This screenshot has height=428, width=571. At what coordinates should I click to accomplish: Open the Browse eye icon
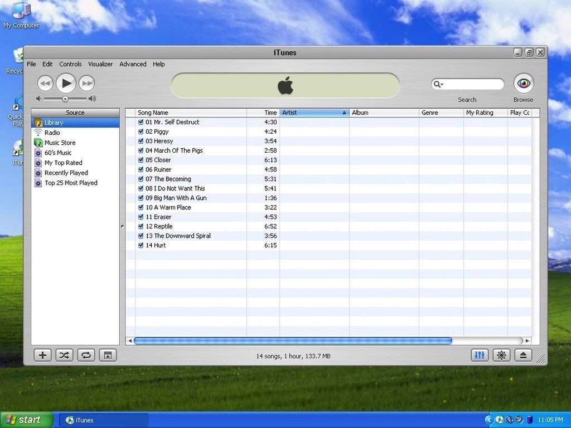coord(524,84)
